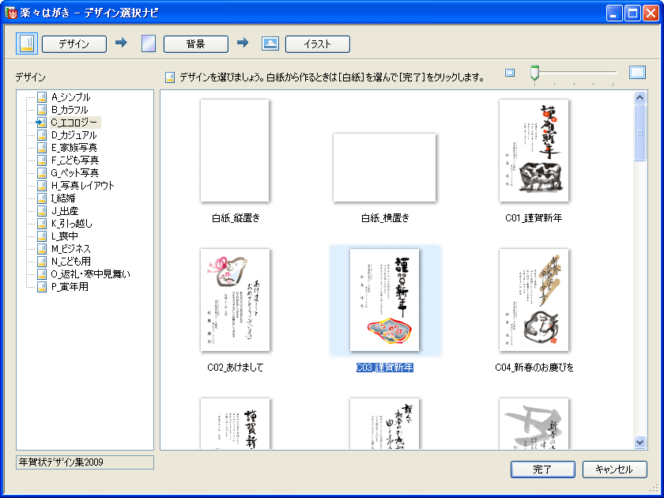This screenshot has width=664, height=498.
Task: Select the E_家族写真 category
Action: pyautogui.click(x=74, y=148)
